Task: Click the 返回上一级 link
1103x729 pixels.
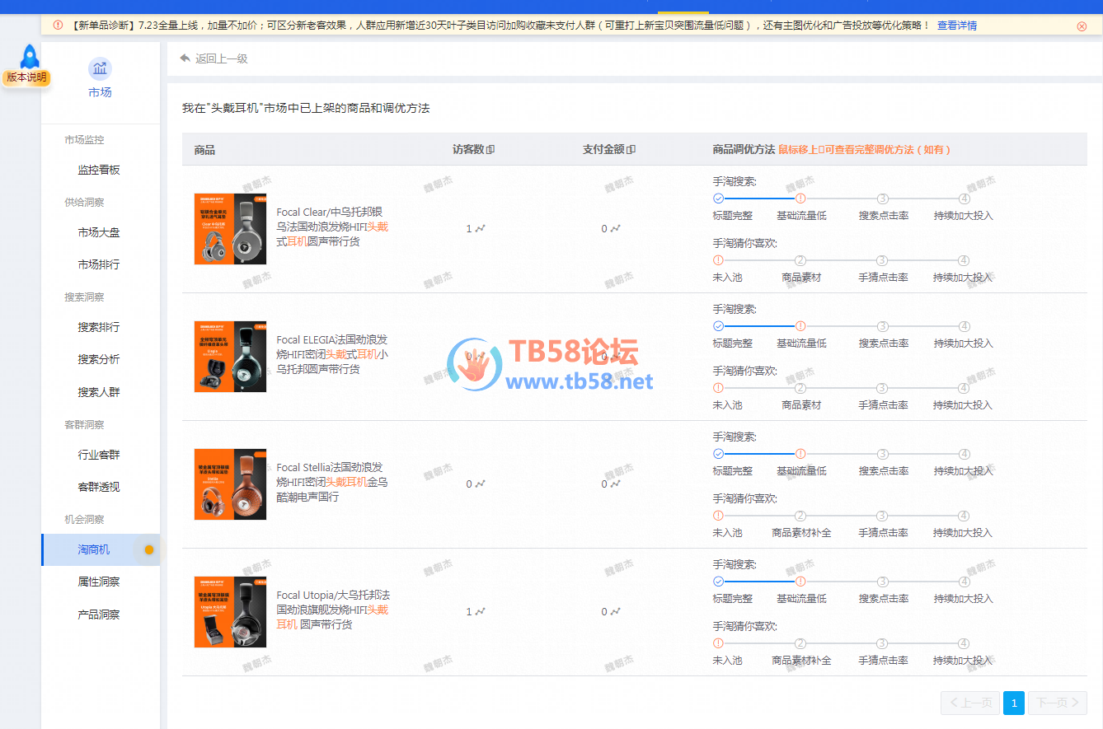Action: point(222,58)
